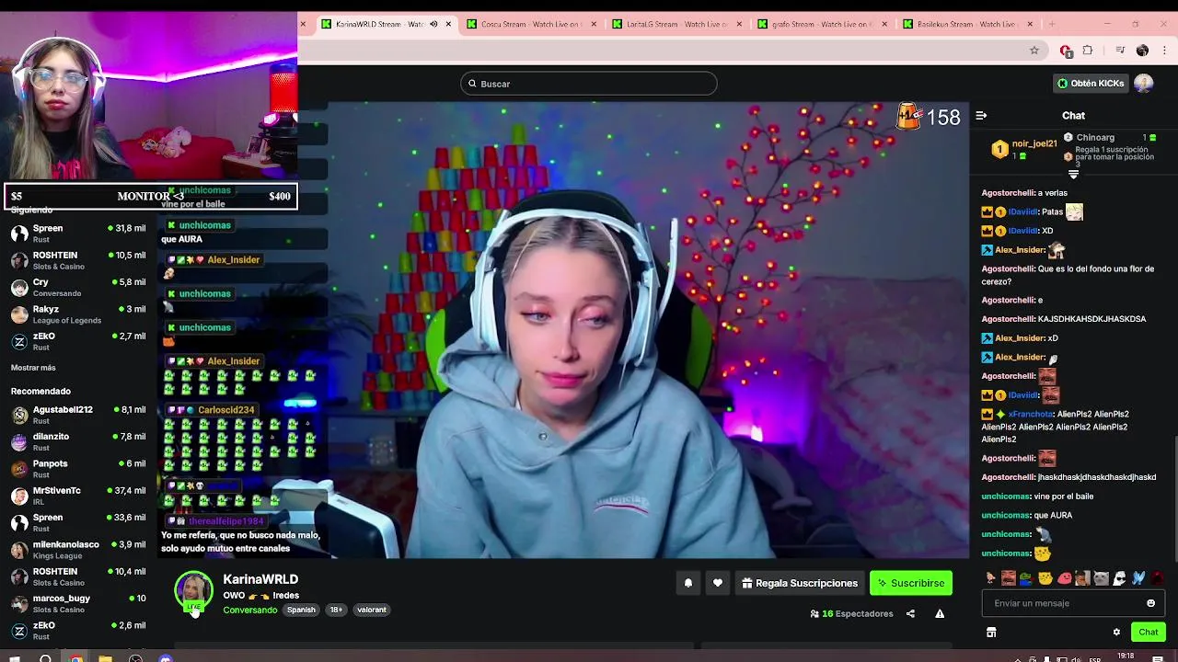Open Rakyz League of Legends channel
The height and width of the screenshot is (662, 1178).
78,314
